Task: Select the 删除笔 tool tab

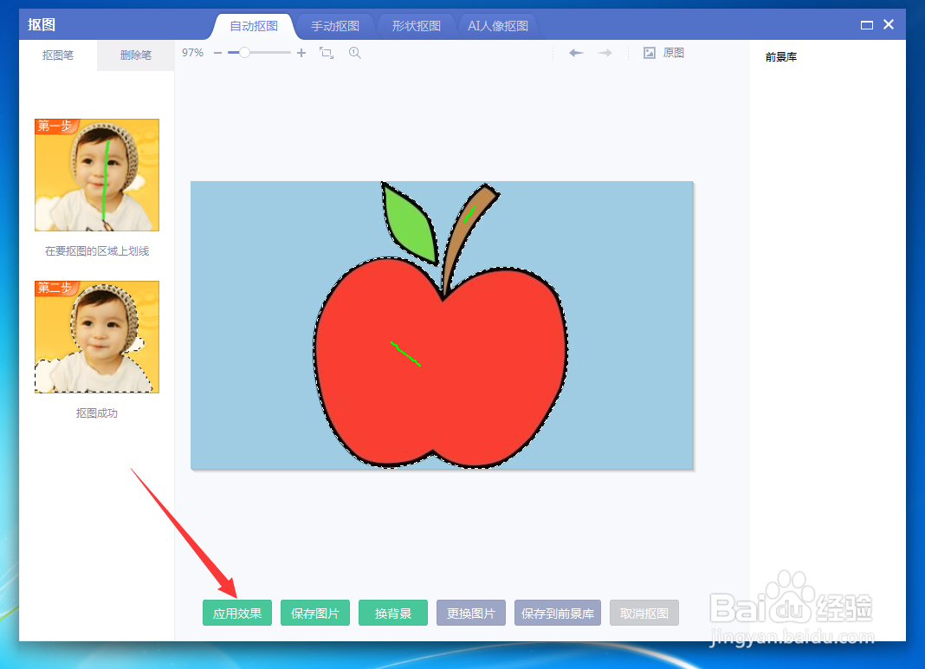Action: tap(136, 55)
